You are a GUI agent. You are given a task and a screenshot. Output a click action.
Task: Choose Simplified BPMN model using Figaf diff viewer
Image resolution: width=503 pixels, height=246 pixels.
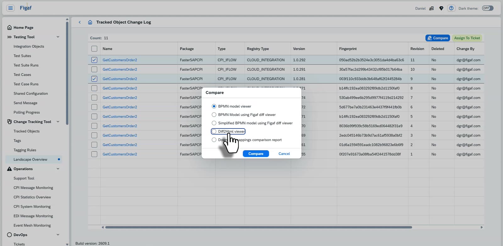tap(214, 123)
